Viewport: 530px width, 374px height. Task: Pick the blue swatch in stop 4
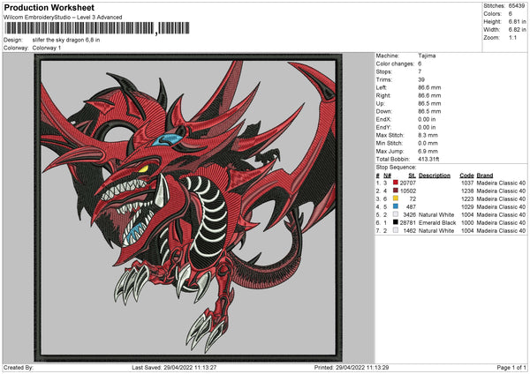coord(396,206)
